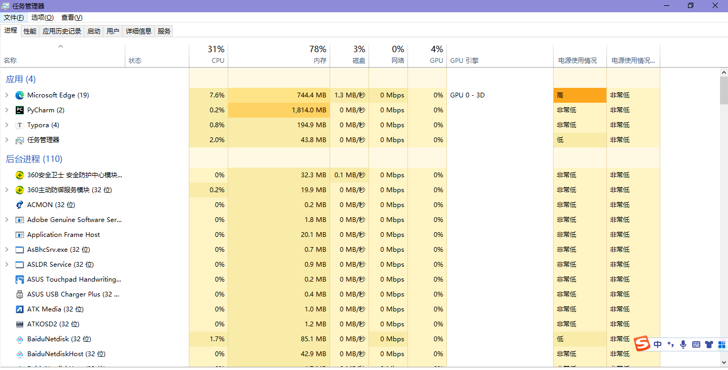Expand Adobe Genuine Software Service entry
The width and height of the screenshot is (728, 370).
pyautogui.click(x=7, y=220)
